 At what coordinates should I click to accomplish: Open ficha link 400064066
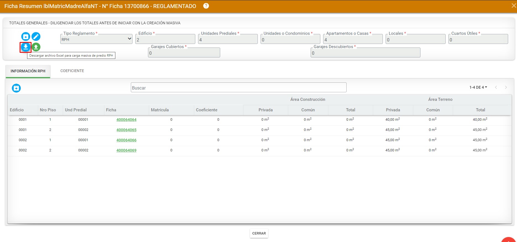click(x=126, y=140)
